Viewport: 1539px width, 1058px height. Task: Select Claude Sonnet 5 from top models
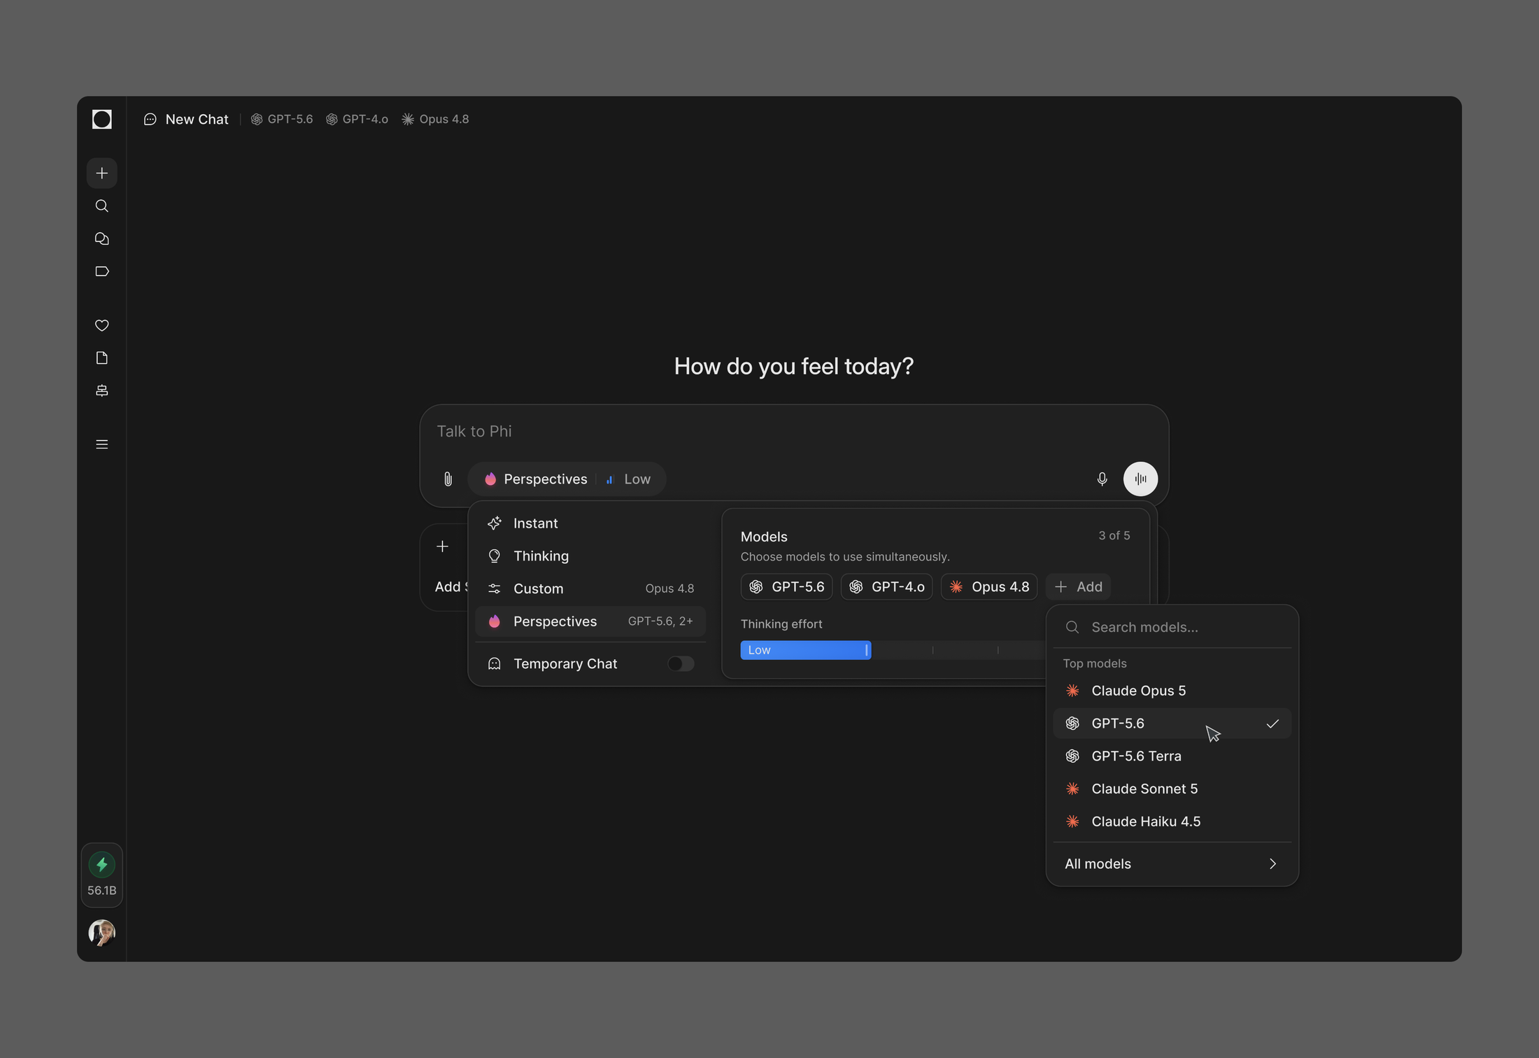(x=1172, y=789)
